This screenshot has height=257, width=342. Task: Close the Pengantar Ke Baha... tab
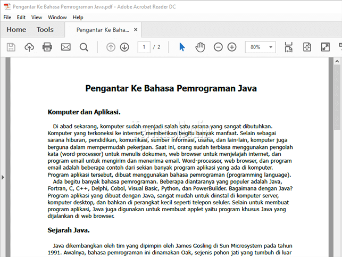coord(136,29)
